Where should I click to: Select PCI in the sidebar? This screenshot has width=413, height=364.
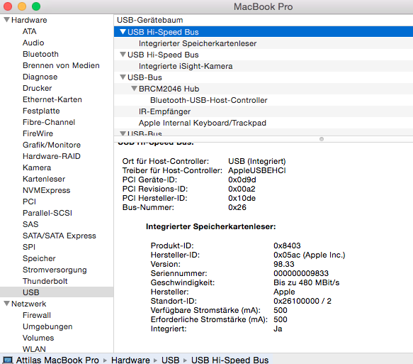[x=29, y=202]
